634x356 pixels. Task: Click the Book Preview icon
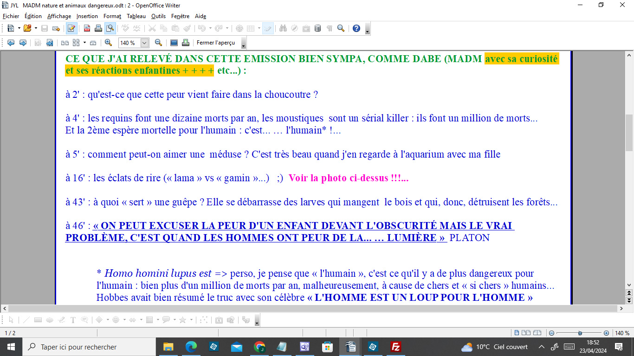point(93,43)
